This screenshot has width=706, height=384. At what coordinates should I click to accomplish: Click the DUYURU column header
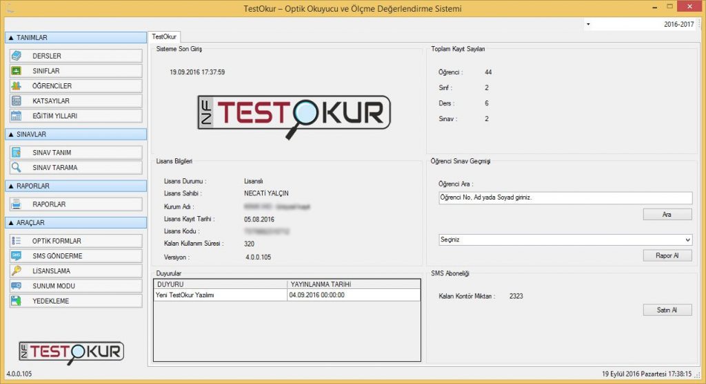[x=220, y=284]
